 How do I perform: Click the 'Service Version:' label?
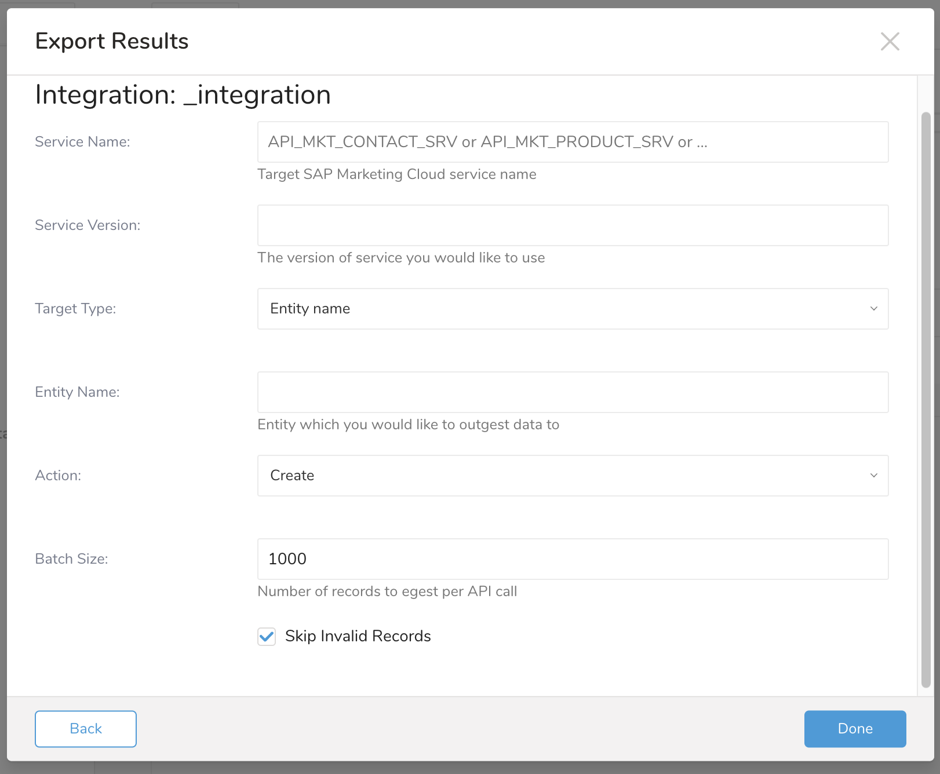[88, 225]
